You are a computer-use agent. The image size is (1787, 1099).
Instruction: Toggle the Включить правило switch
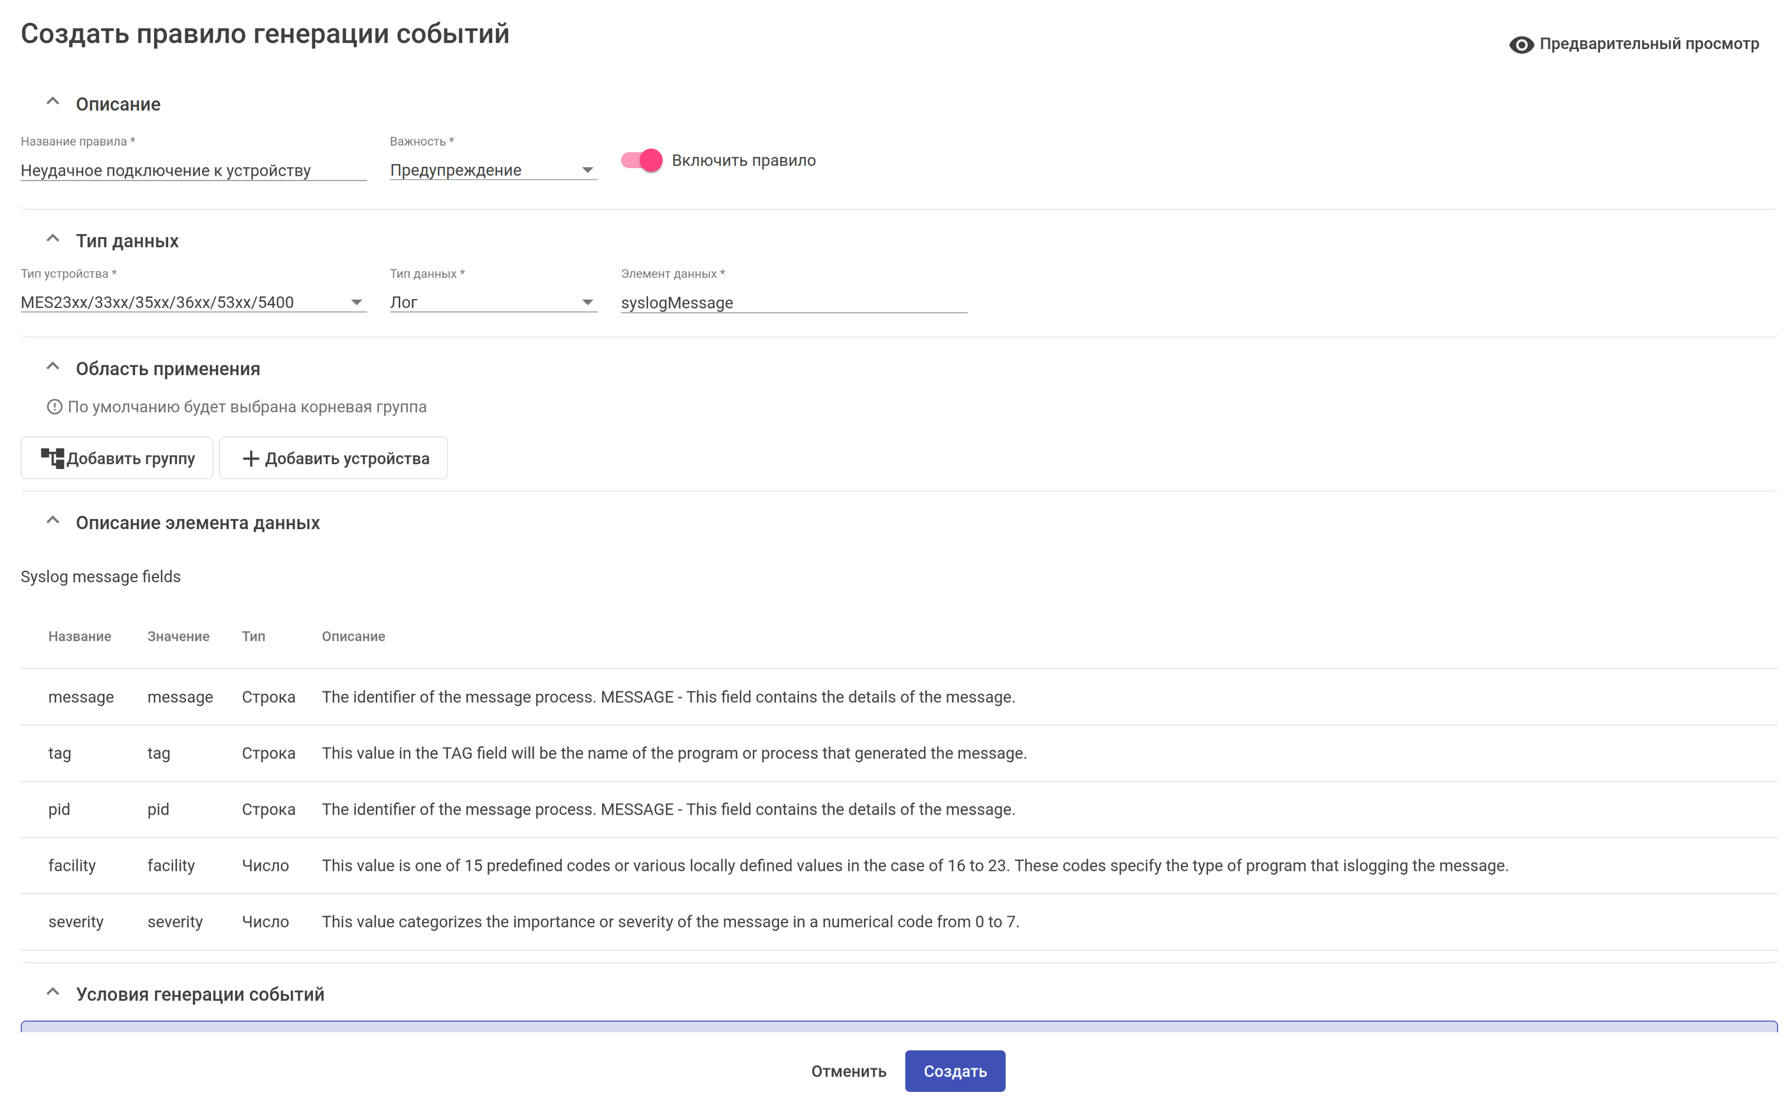642,160
